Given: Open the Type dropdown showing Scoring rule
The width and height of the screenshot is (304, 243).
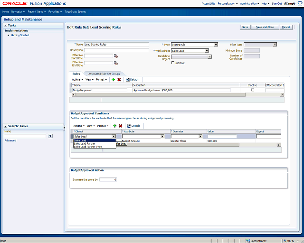Looking at the screenshot, I should (x=216, y=45).
